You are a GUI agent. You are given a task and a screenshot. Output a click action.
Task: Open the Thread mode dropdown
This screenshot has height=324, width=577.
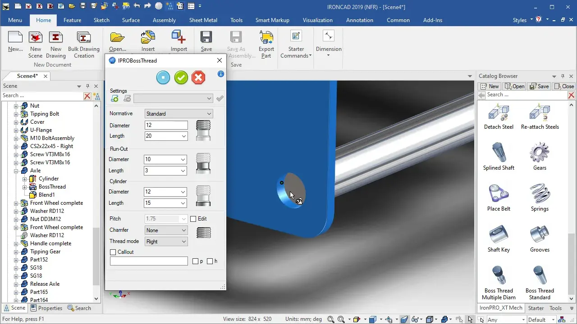coord(166,241)
